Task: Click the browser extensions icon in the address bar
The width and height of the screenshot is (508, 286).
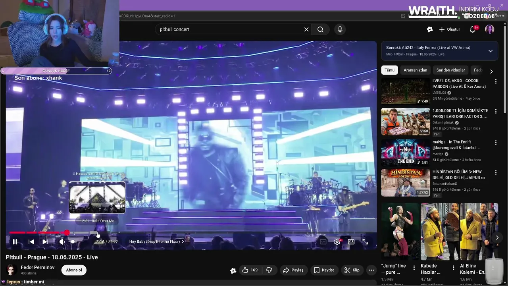Action: [403, 16]
